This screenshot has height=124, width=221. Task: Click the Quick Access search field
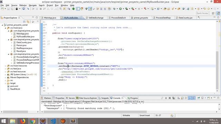point(202,13)
